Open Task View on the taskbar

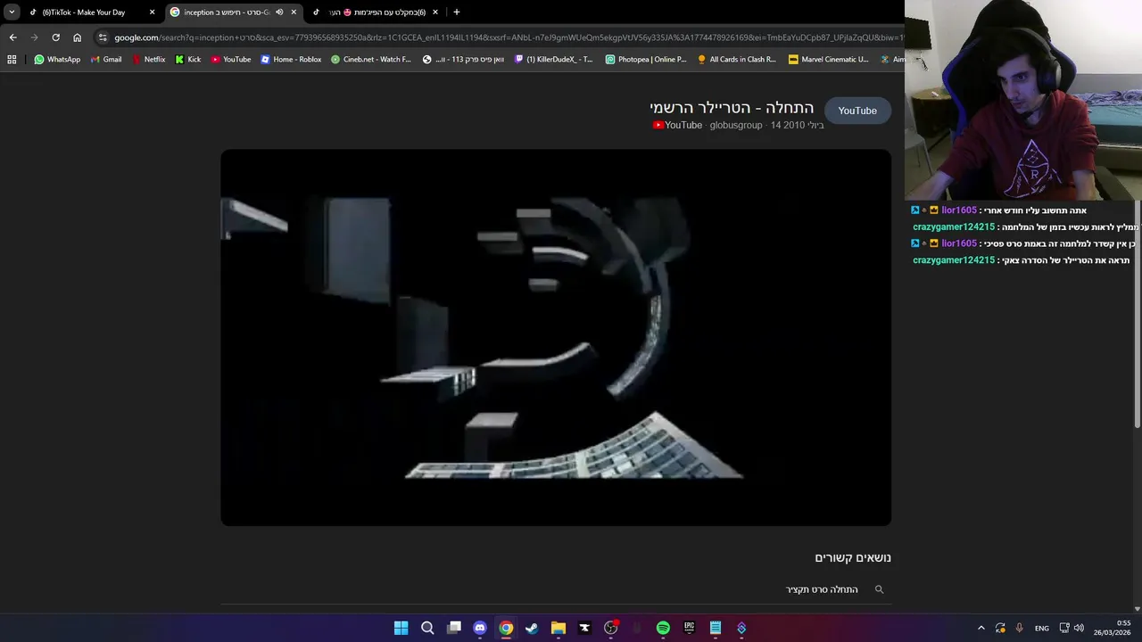pyautogui.click(x=454, y=628)
